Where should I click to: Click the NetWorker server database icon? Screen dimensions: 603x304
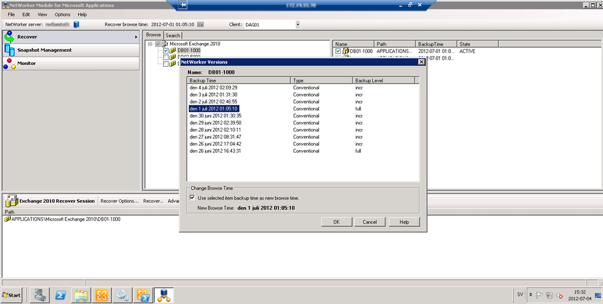(76, 25)
